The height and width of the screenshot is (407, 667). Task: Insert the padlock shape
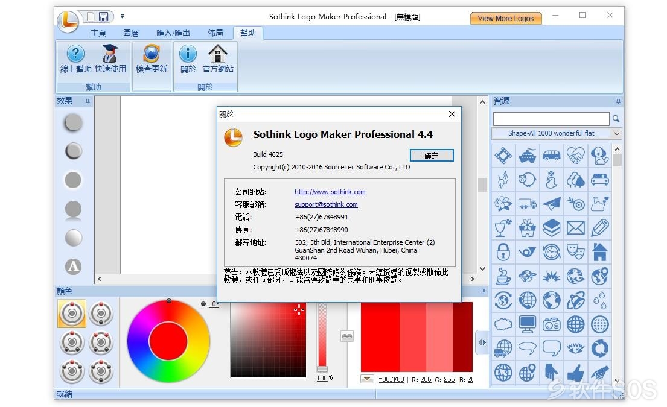pos(503,252)
